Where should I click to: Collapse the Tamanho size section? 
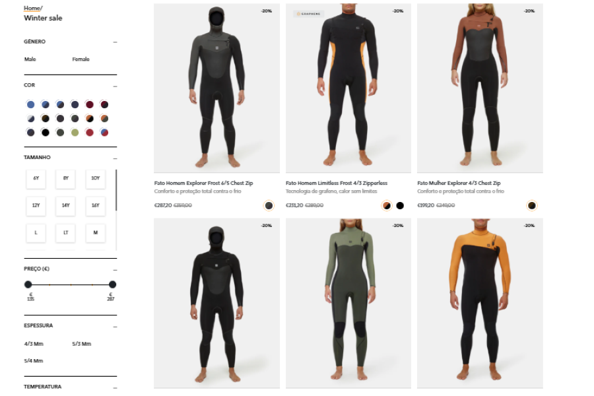click(115, 158)
